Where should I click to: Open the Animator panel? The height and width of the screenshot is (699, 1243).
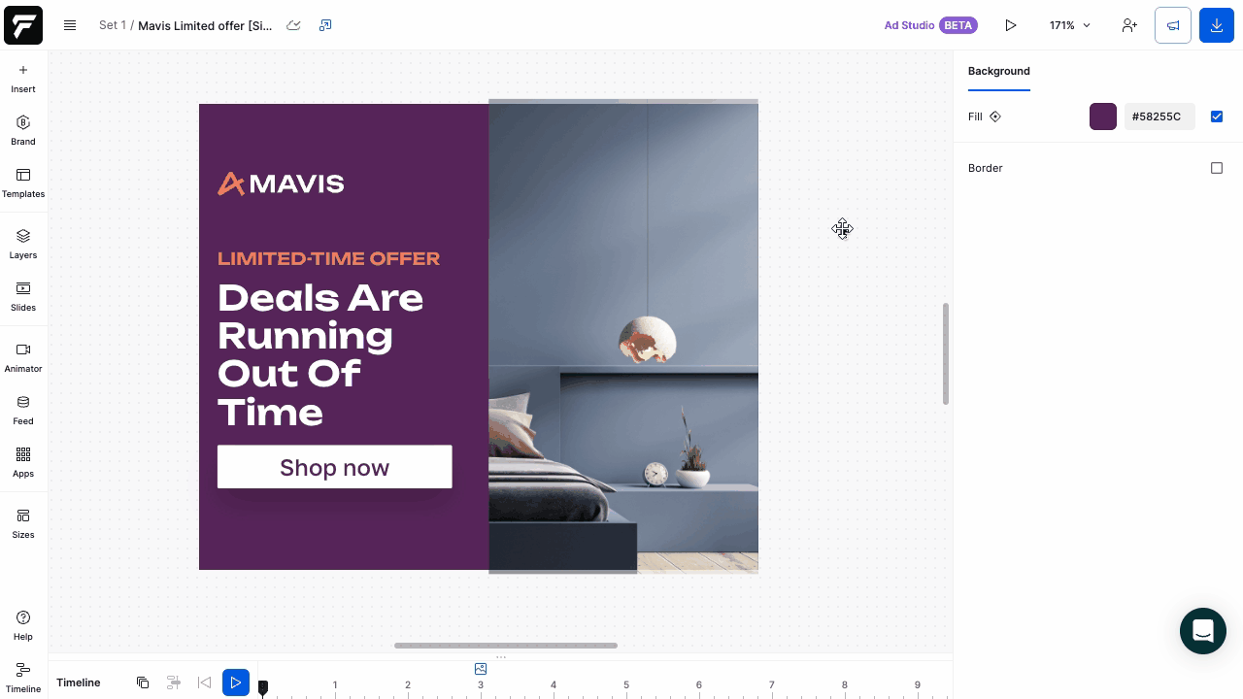[23, 357]
